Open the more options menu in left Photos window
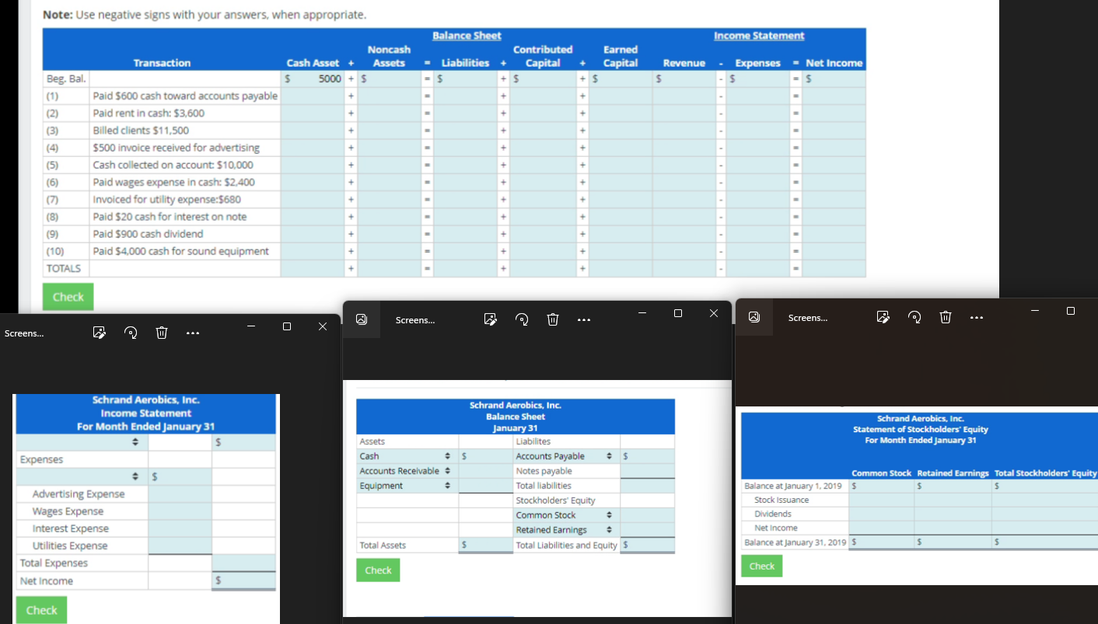This screenshot has width=1098, height=624. tap(194, 333)
